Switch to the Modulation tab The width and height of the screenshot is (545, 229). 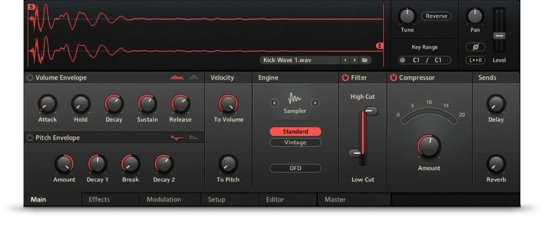pyautogui.click(x=163, y=199)
